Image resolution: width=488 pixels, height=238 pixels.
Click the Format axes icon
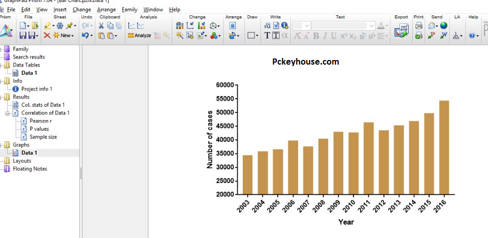point(190,26)
